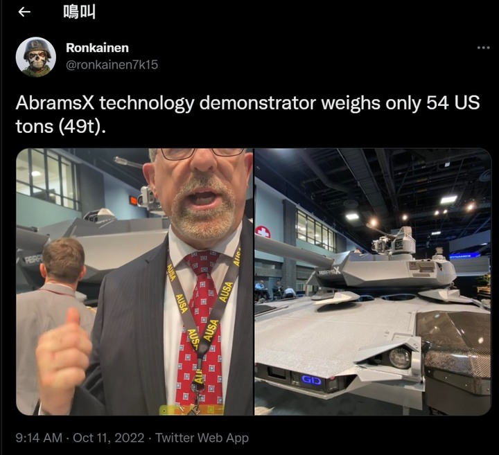499x455 pixels.
Task: Click the remote weapon station atop the turret
Action: click(394, 242)
